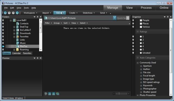Switch to the Calendar pane tab
The width and height of the screenshot is (174, 101).
[17, 53]
